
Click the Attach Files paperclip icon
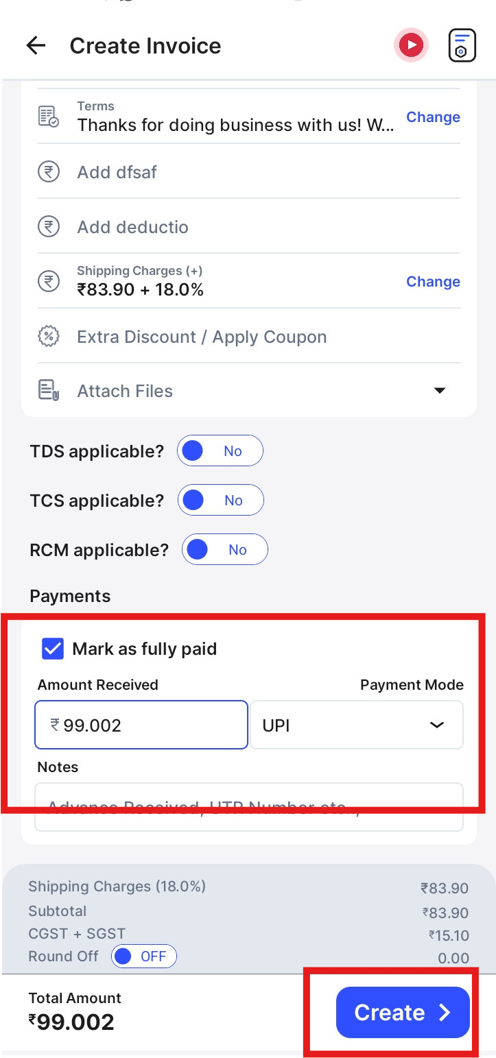coord(48,391)
